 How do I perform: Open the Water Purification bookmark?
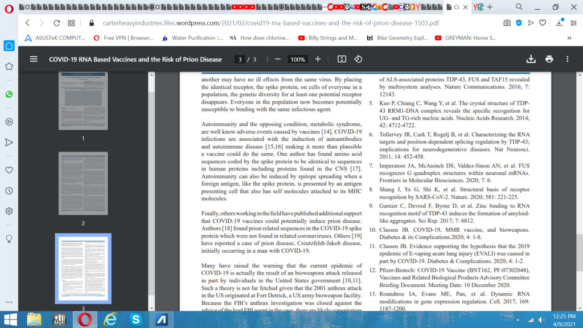pyautogui.click(x=192, y=38)
